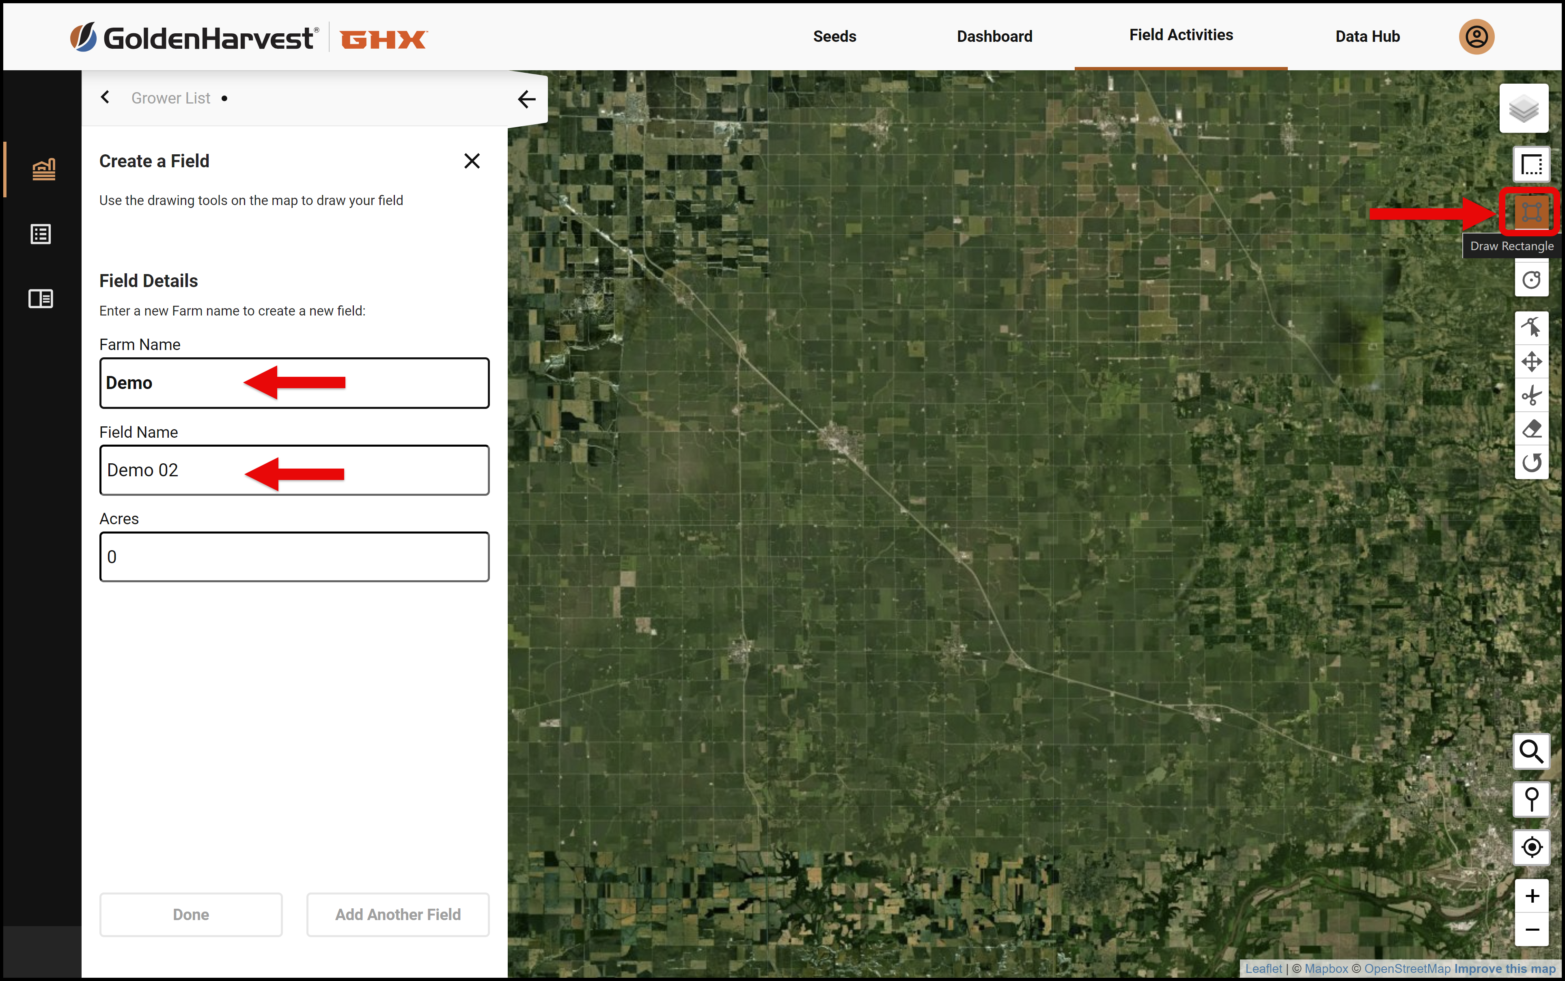Viewport: 1565px width, 981px height.
Task: Go back with the chevron before Grower List
Action: pyautogui.click(x=105, y=97)
